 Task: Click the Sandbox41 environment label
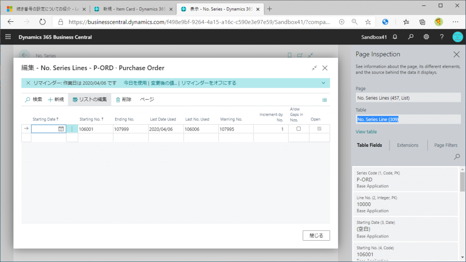click(x=374, y=37)
